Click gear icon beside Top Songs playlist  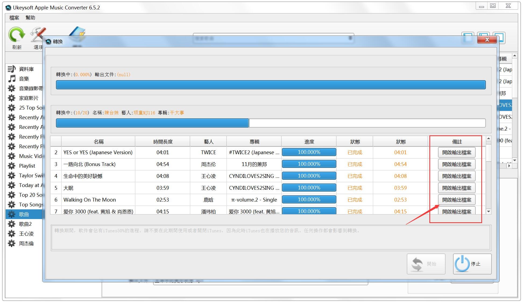pos(12,205)
